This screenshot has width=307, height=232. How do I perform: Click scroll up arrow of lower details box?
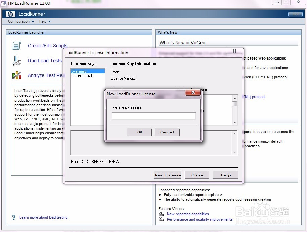tap(234, 134)
